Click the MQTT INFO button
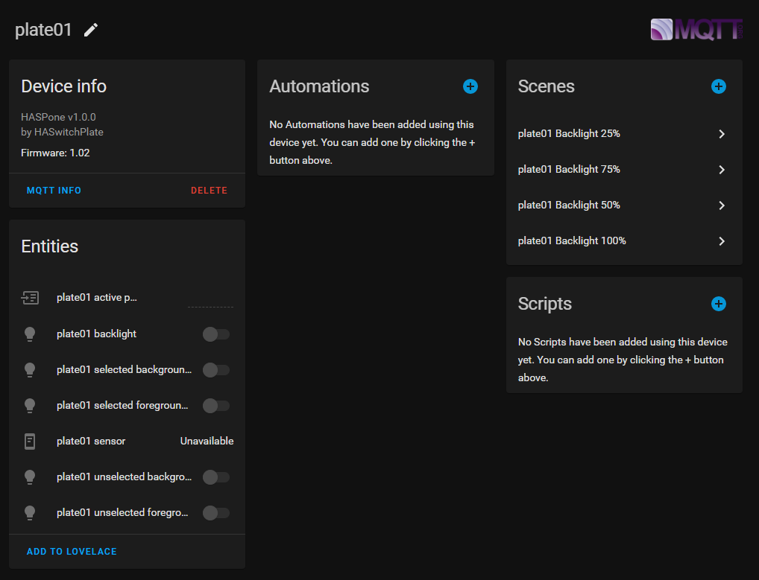The height and width of the screenshot is (580, 759). (54, 191)
